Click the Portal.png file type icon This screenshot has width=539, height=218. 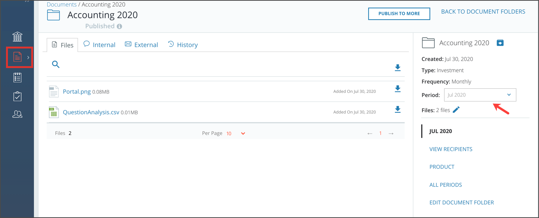[54, 91]
